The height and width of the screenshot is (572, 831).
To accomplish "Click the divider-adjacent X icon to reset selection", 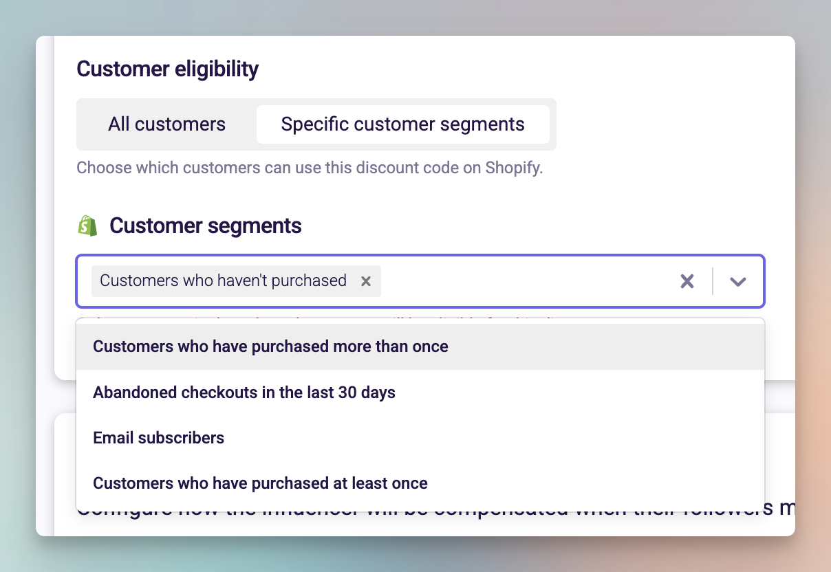I will click(x=687, y=280).
